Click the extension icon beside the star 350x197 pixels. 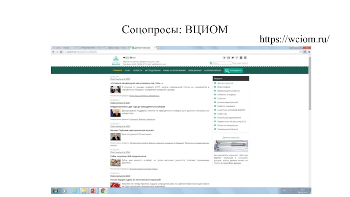click(x=305, y=52)
